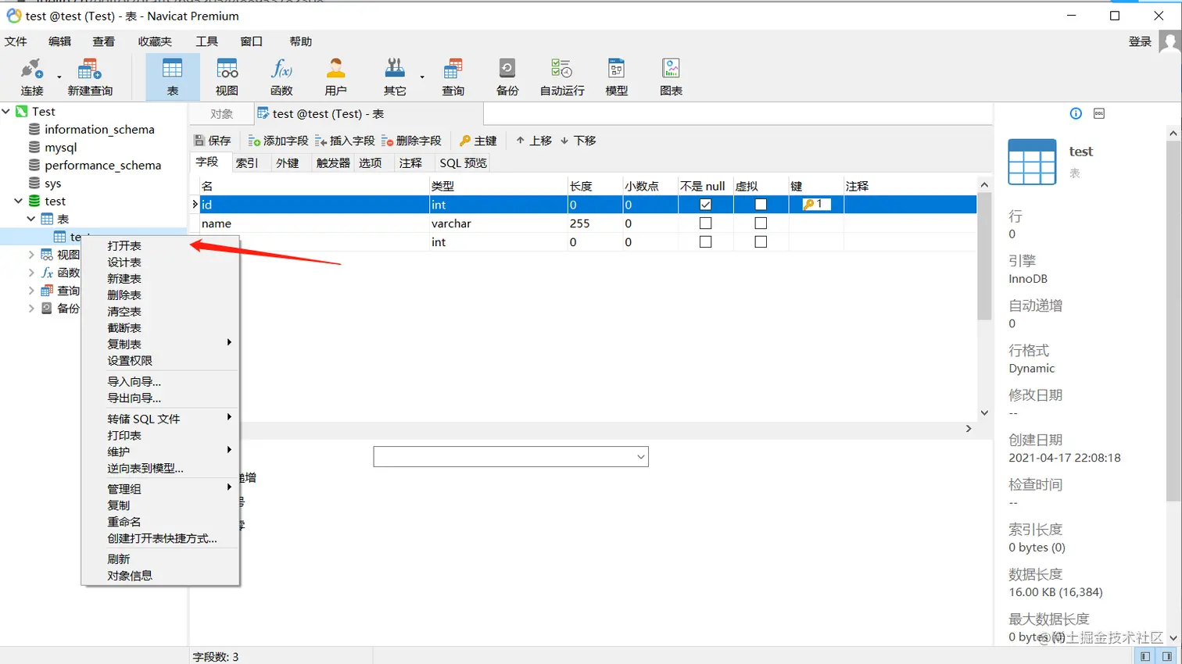Open the 收藏夹 menu
The width and height of the screenshot is (1182, 664).
point(155,41)
